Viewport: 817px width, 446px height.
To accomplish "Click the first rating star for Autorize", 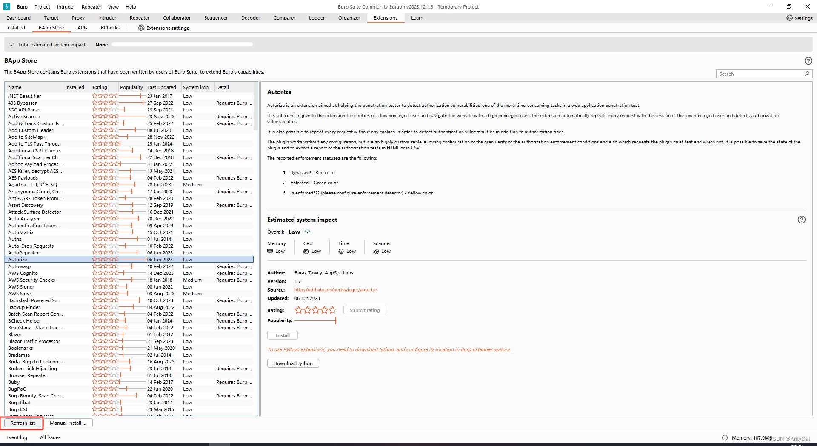I will coord(299,310).
